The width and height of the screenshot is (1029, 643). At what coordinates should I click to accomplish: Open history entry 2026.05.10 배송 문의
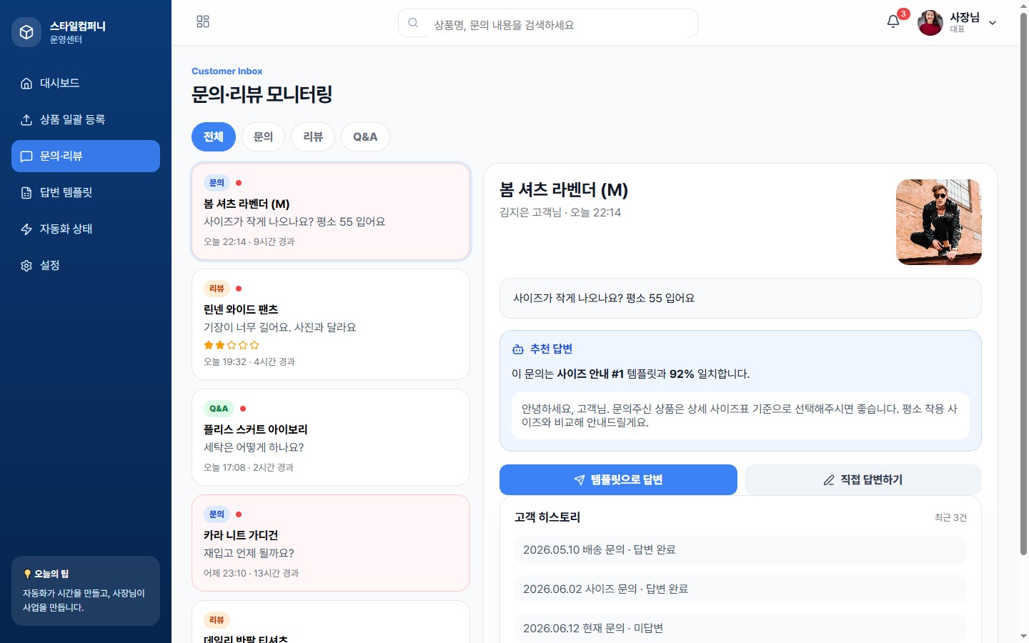click(x=740, y=550)
